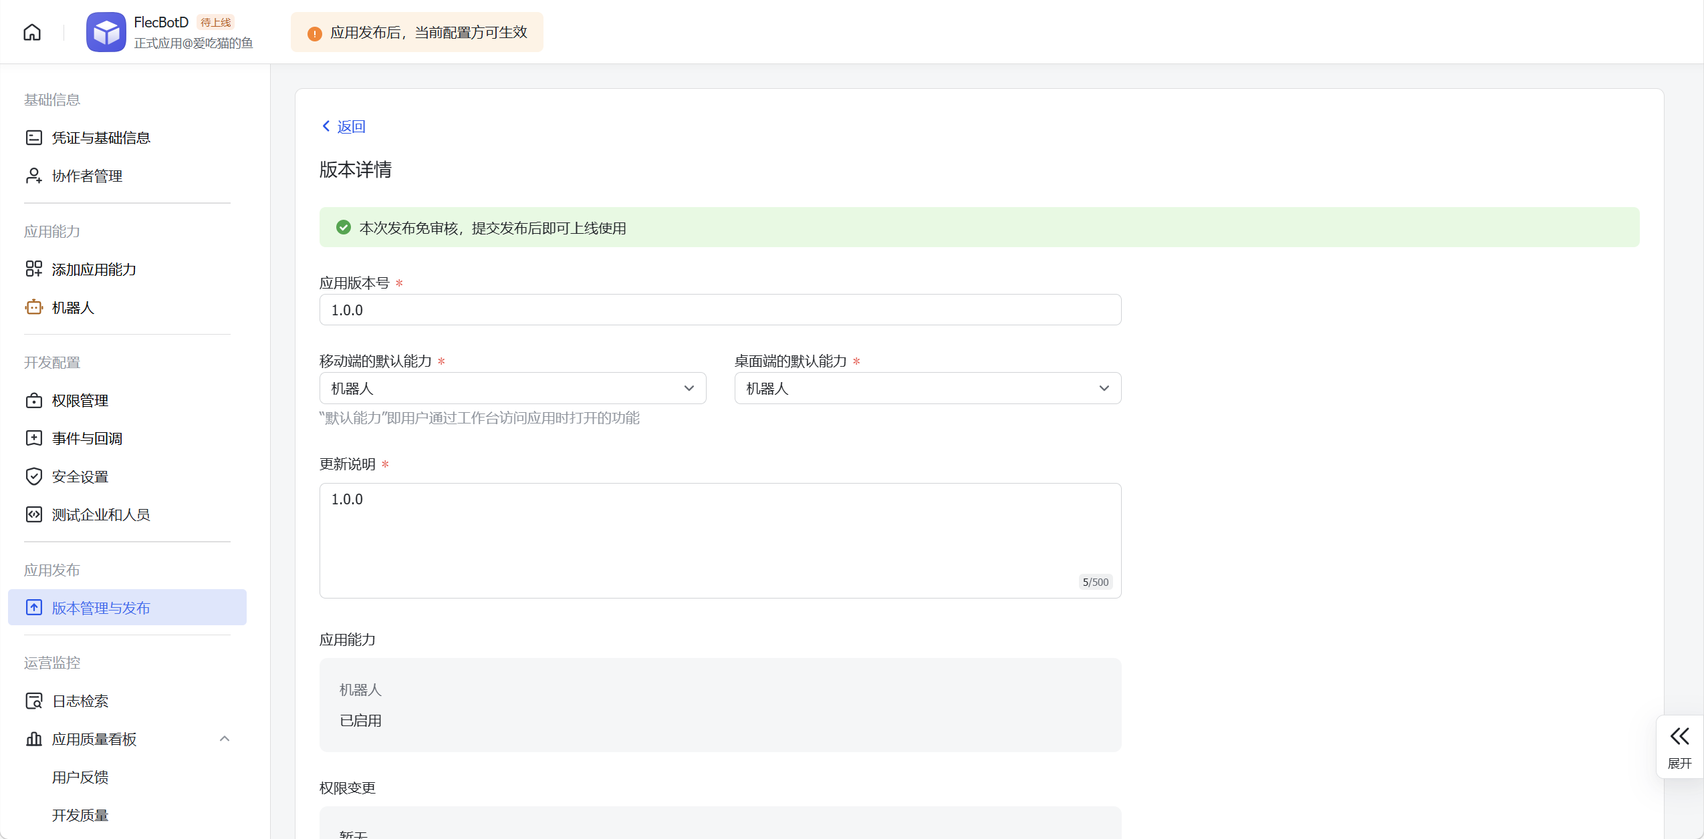1704x839 pixels.
Task: Click the 版本详情 heading
Action: (x=356, y=170)
